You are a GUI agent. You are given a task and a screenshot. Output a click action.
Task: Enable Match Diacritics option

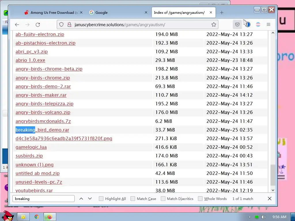[x=163, y=199]
